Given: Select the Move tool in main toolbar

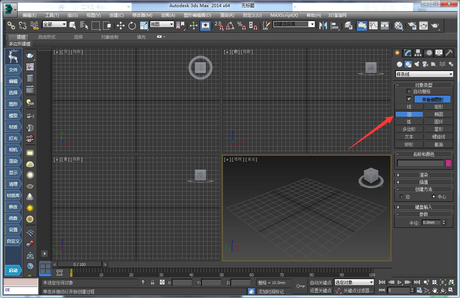Looking at the screenshot, I should pyautogui.click(x=121, y=25).
